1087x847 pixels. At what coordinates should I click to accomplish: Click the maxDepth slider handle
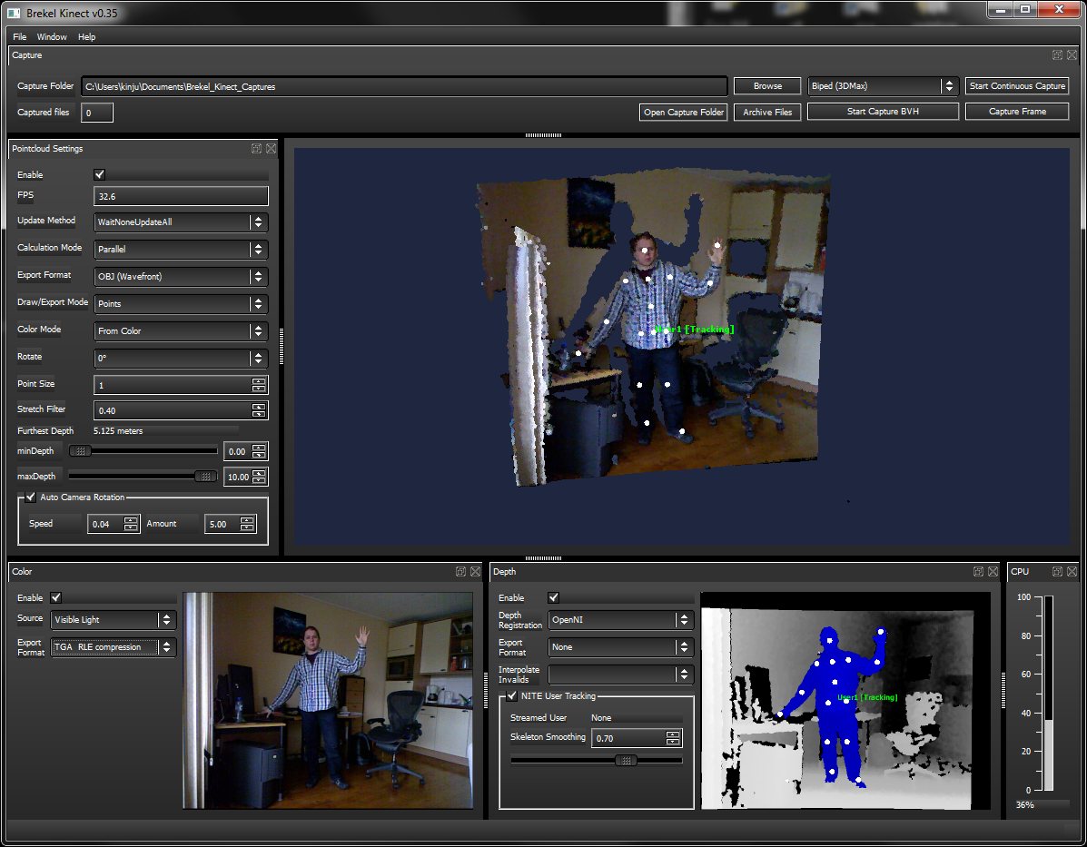(x=205, y=477)
